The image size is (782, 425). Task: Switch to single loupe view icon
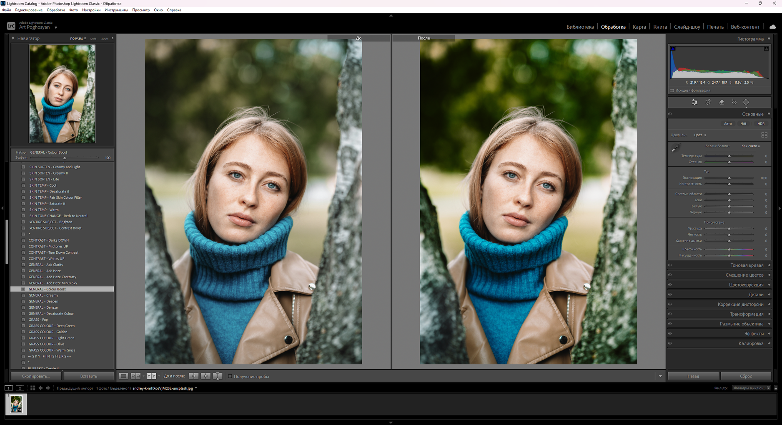tap(124, 376)
